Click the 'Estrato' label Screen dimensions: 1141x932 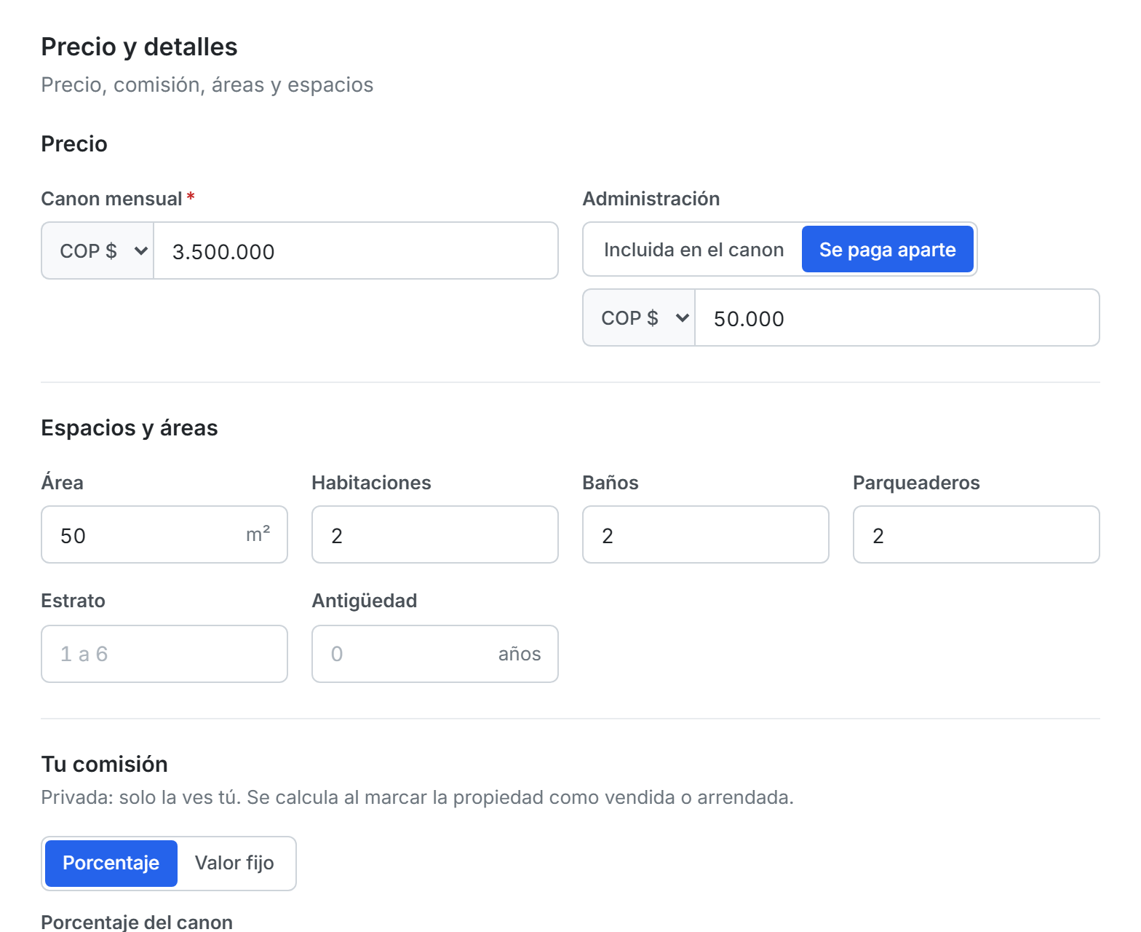73,601
